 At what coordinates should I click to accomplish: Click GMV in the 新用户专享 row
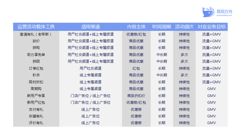[x=212, y=96]
